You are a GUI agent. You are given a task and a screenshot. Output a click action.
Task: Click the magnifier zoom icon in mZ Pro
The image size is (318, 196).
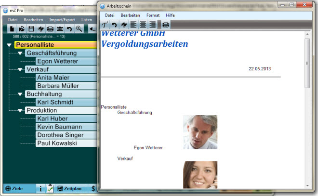pos(79,29)
